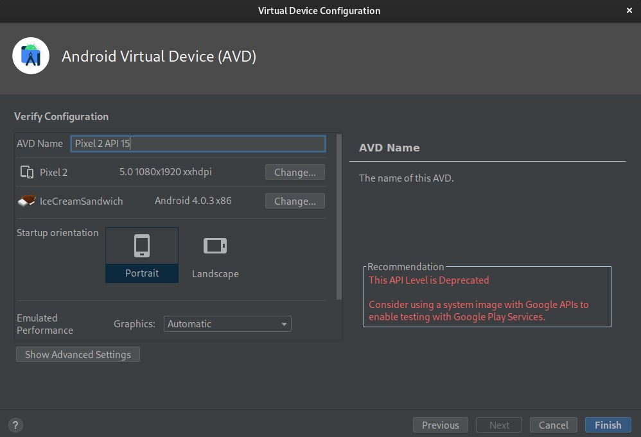This screenshot has height=437, width=641.
Task: Close the Virtual Device Configuration dialog
Action: tap(629, 10)
